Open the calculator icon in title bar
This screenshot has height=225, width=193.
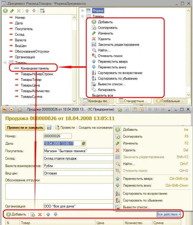click(x=135, y=109)
